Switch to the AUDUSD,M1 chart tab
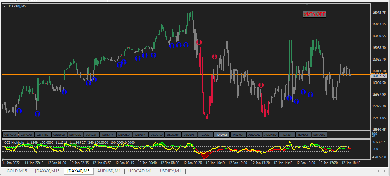This screenshot has width=390, height=176. (x=109, y=171)
